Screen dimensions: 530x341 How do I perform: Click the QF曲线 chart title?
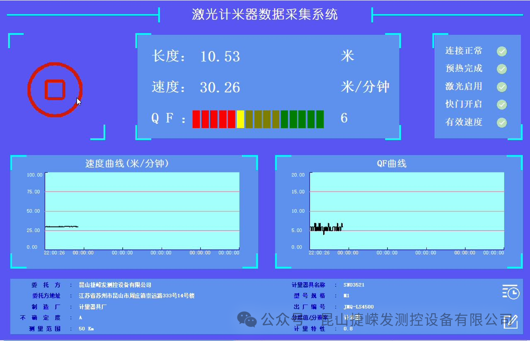[392, 164]
